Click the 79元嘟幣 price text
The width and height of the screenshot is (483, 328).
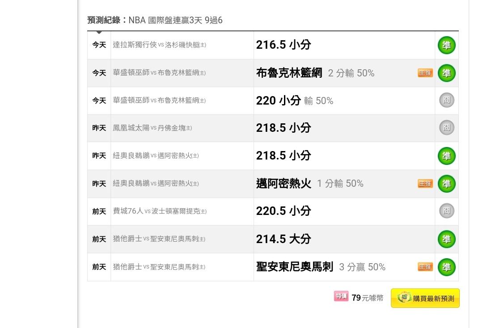coord(367,298)
